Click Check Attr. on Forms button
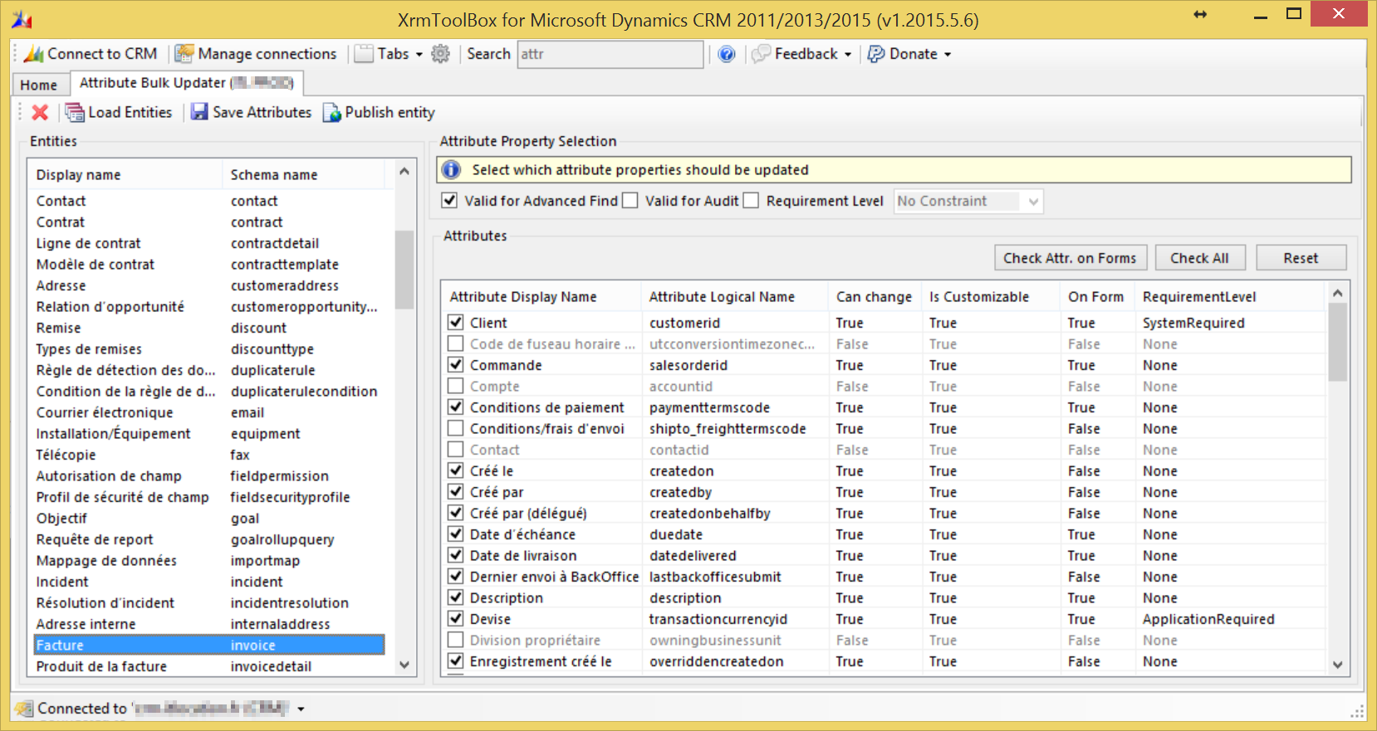 coord(1071,258)
